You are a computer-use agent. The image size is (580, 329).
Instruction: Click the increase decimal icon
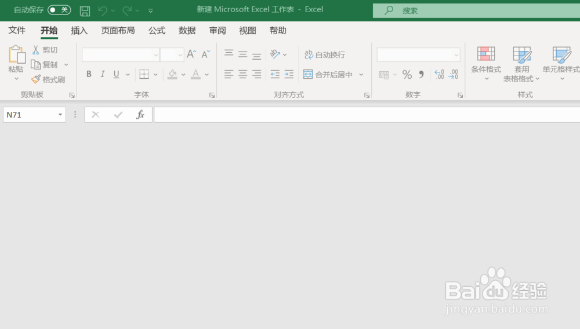(x=439, y=75)
